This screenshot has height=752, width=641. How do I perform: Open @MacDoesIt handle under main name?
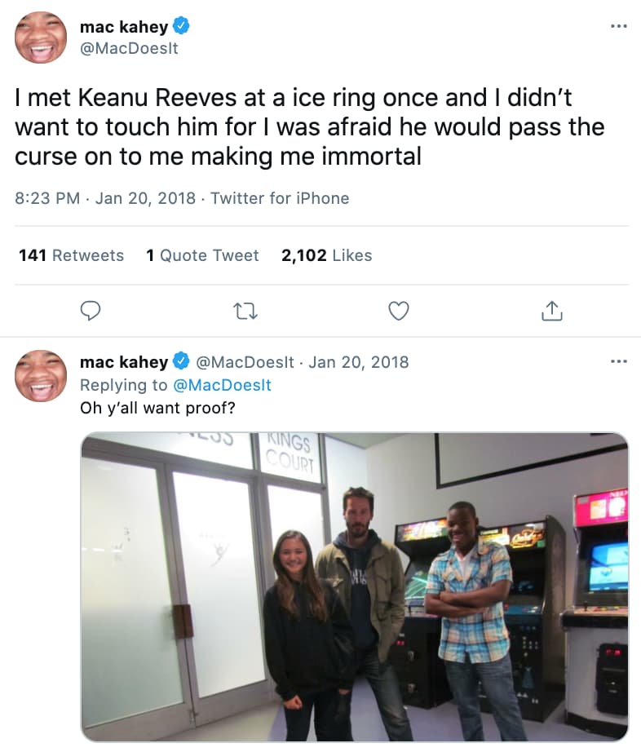click(x=129, y=48)
